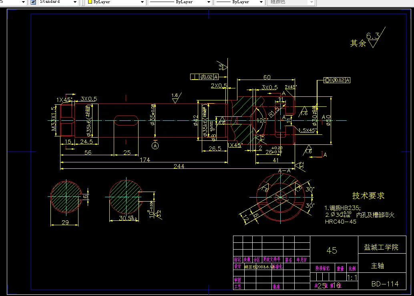The image size is (414, 296).
Task: Select the 年月日 title block label
Action: tap(301, 260)
